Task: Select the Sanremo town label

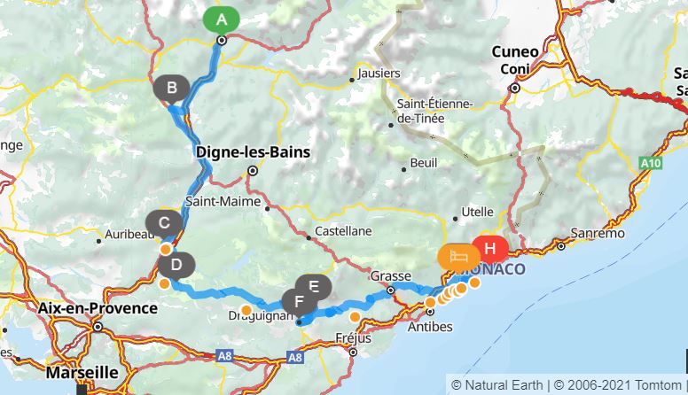Action: 598,233
